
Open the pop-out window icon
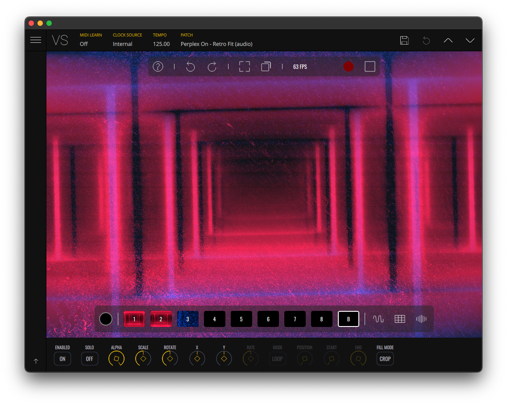coord(266,66)
